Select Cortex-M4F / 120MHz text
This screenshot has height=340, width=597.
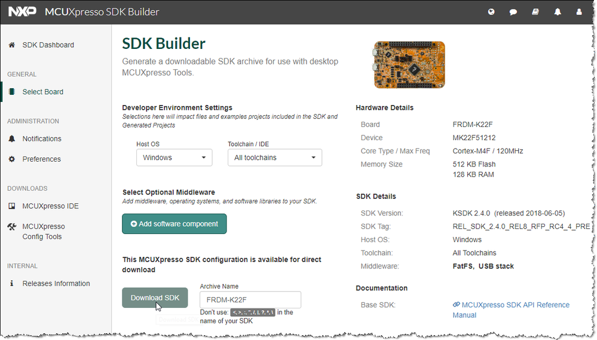(488, 151)
